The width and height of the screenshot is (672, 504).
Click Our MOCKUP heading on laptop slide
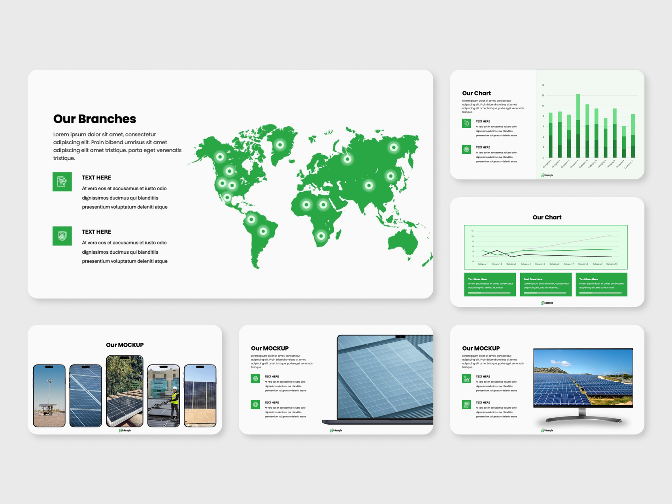click(270, 348)
